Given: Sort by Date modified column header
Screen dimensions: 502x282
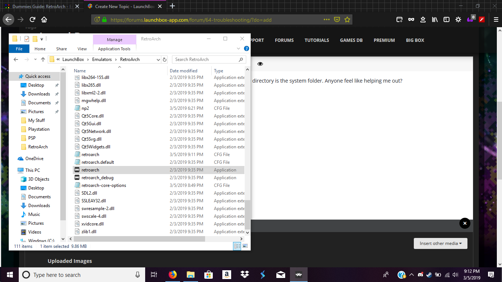Looking at the screenshot, I should pyautogui.click(x=183, y=71).
